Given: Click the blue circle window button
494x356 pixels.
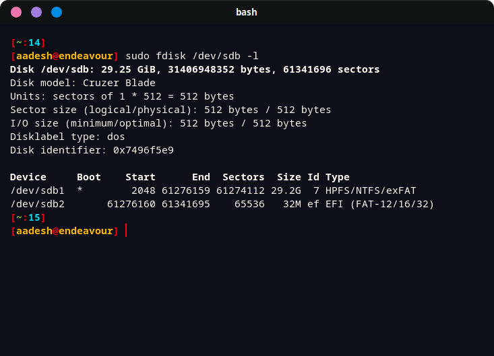Looking at the screenshot, I should (x=57, y=12).
